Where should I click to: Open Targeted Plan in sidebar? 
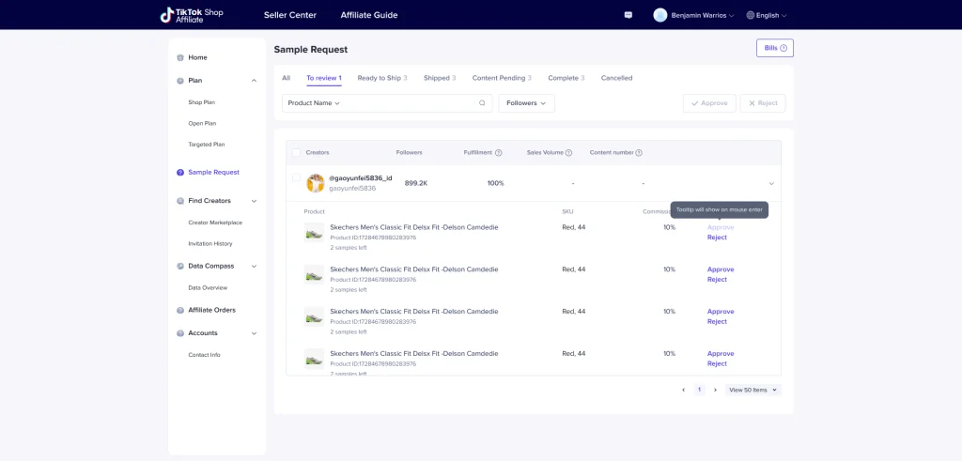(x=207, y=145)
